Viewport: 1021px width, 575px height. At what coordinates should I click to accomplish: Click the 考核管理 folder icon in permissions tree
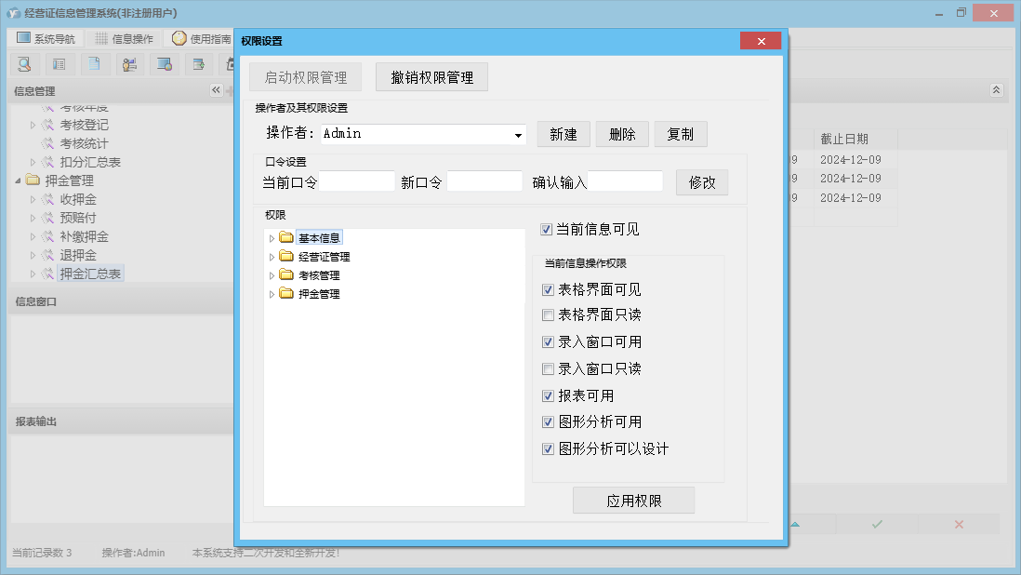[x=285, y=274]
